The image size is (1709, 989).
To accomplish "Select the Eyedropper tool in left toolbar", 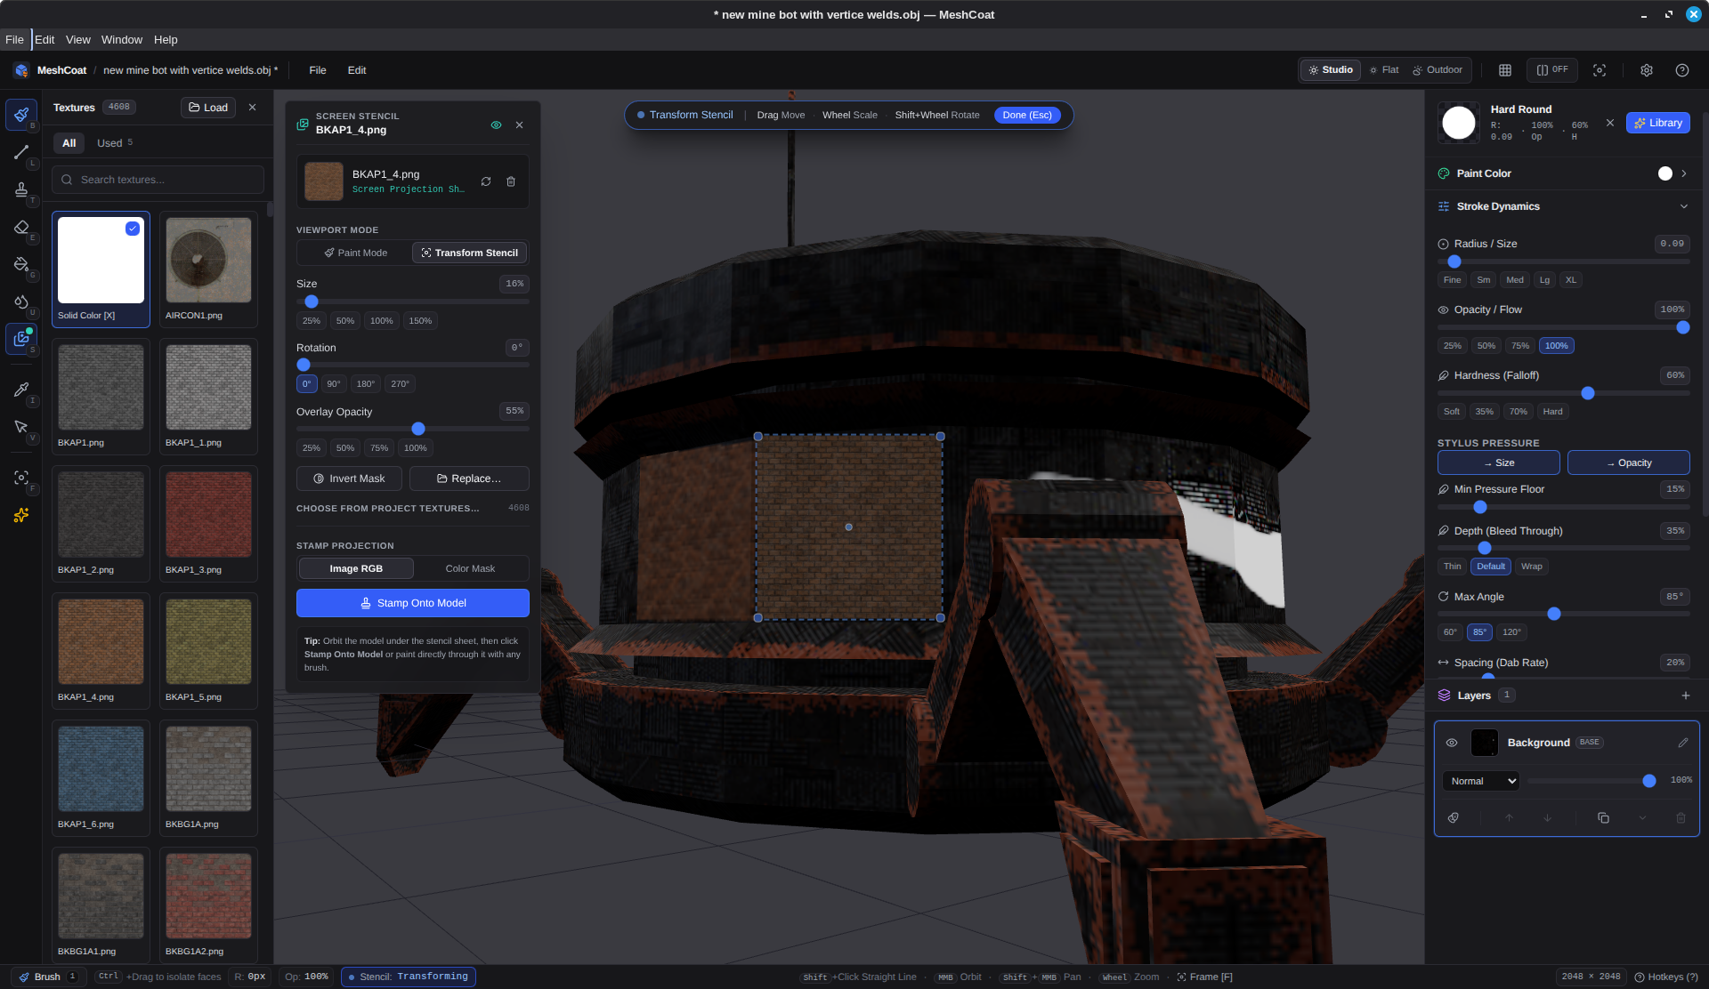I will (21, 390).
